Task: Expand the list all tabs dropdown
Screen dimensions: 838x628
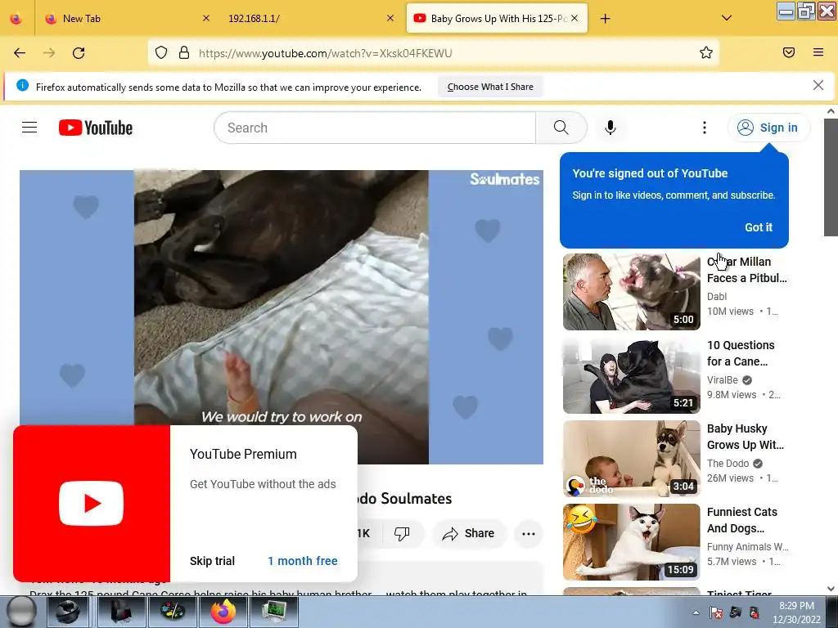Action: click(727, 18)
